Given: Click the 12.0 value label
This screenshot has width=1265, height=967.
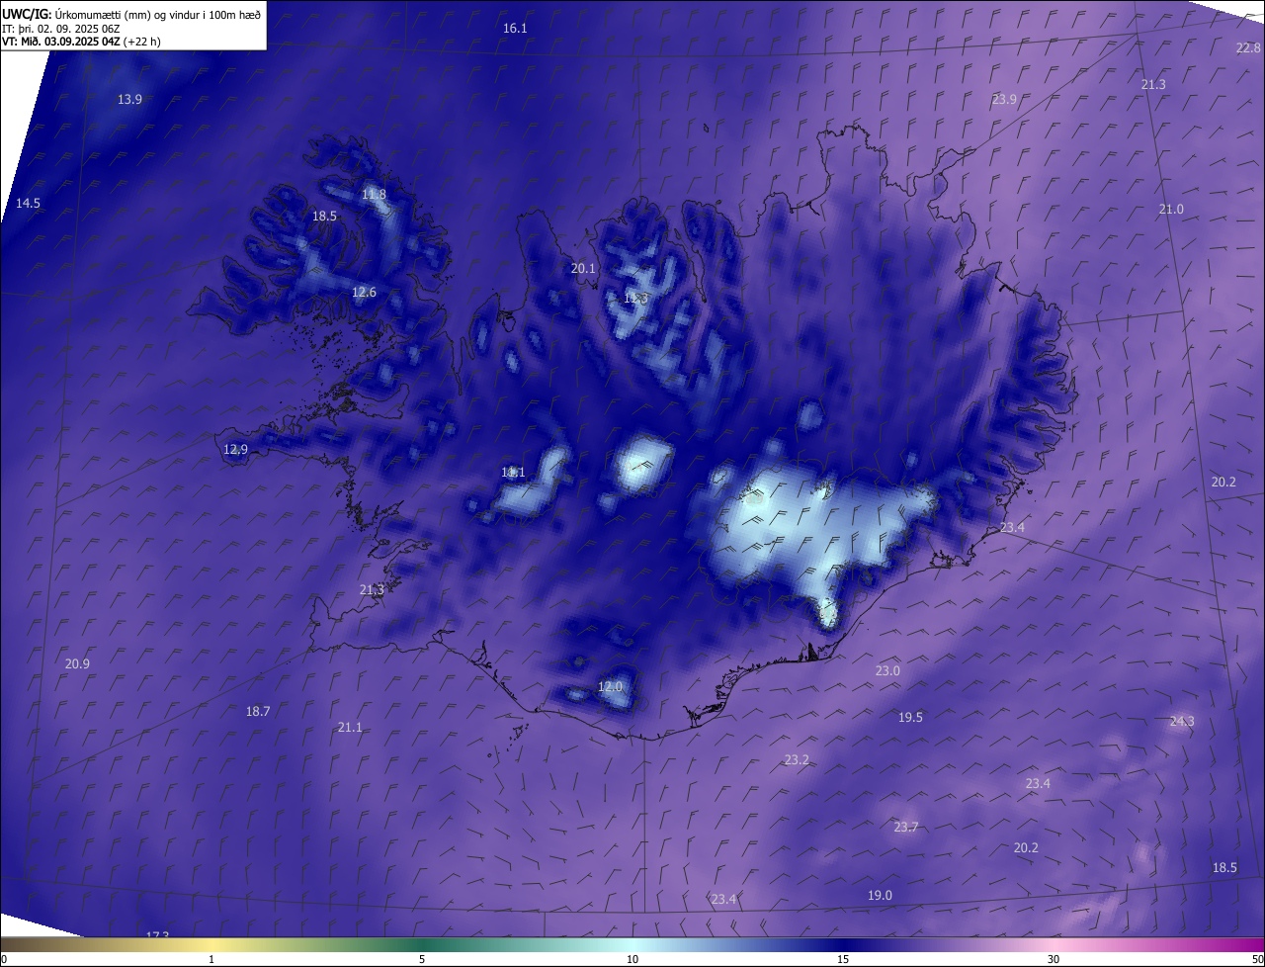Looking at the screenshot, I should coord(611,686).
